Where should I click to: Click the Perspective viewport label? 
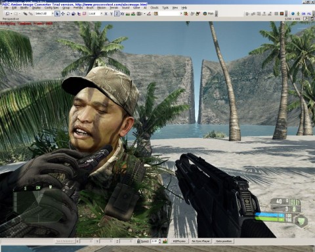point(10,19)
